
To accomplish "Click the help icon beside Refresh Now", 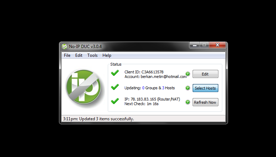I will click(188, 102).
